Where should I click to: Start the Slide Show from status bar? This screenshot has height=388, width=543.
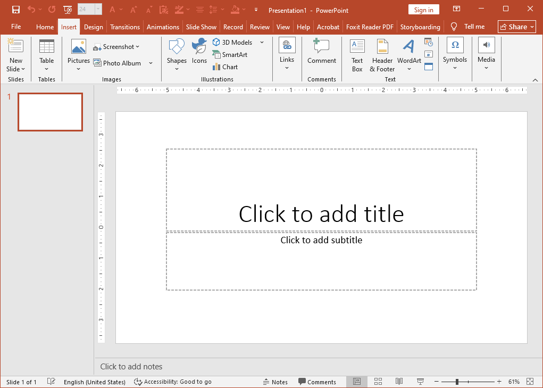[x=420, y=382]
